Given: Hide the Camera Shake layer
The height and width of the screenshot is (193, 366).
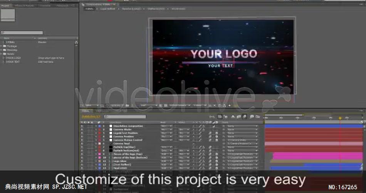Looking at the screenshot, I should [x=82, y=130].
